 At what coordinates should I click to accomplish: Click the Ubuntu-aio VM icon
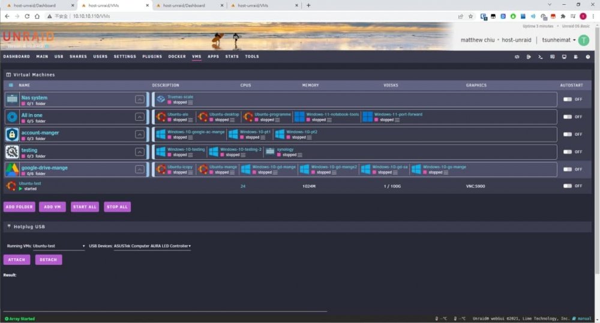[x=161, y=116]
